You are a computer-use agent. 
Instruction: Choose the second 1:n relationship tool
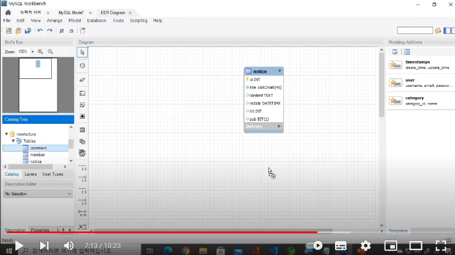[x=82, y=202]
